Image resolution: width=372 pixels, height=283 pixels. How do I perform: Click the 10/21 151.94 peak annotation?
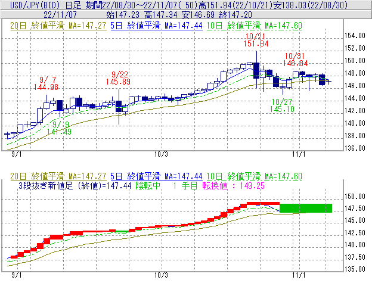pos(256,40)
